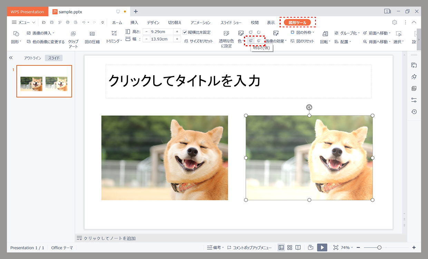This screenshot has height=259, width=428.
Task: Click the save icon in quick toolbar
Action: click(x=52, y=22)
